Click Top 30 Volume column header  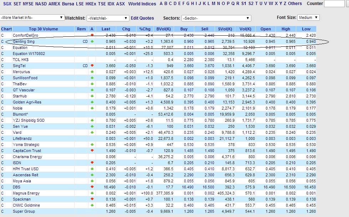tap(43, 29)
